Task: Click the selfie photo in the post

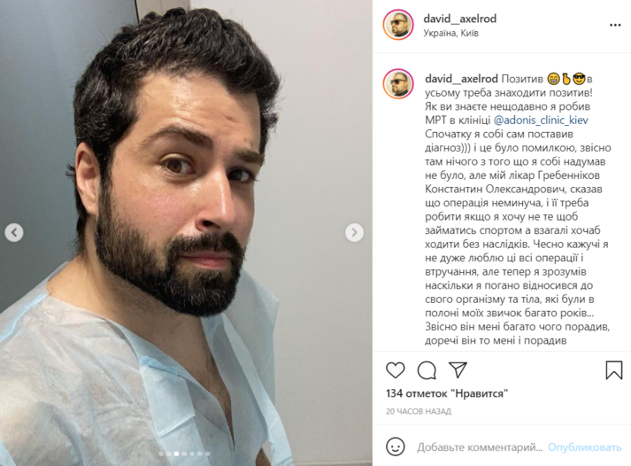Action: (186, 233)
